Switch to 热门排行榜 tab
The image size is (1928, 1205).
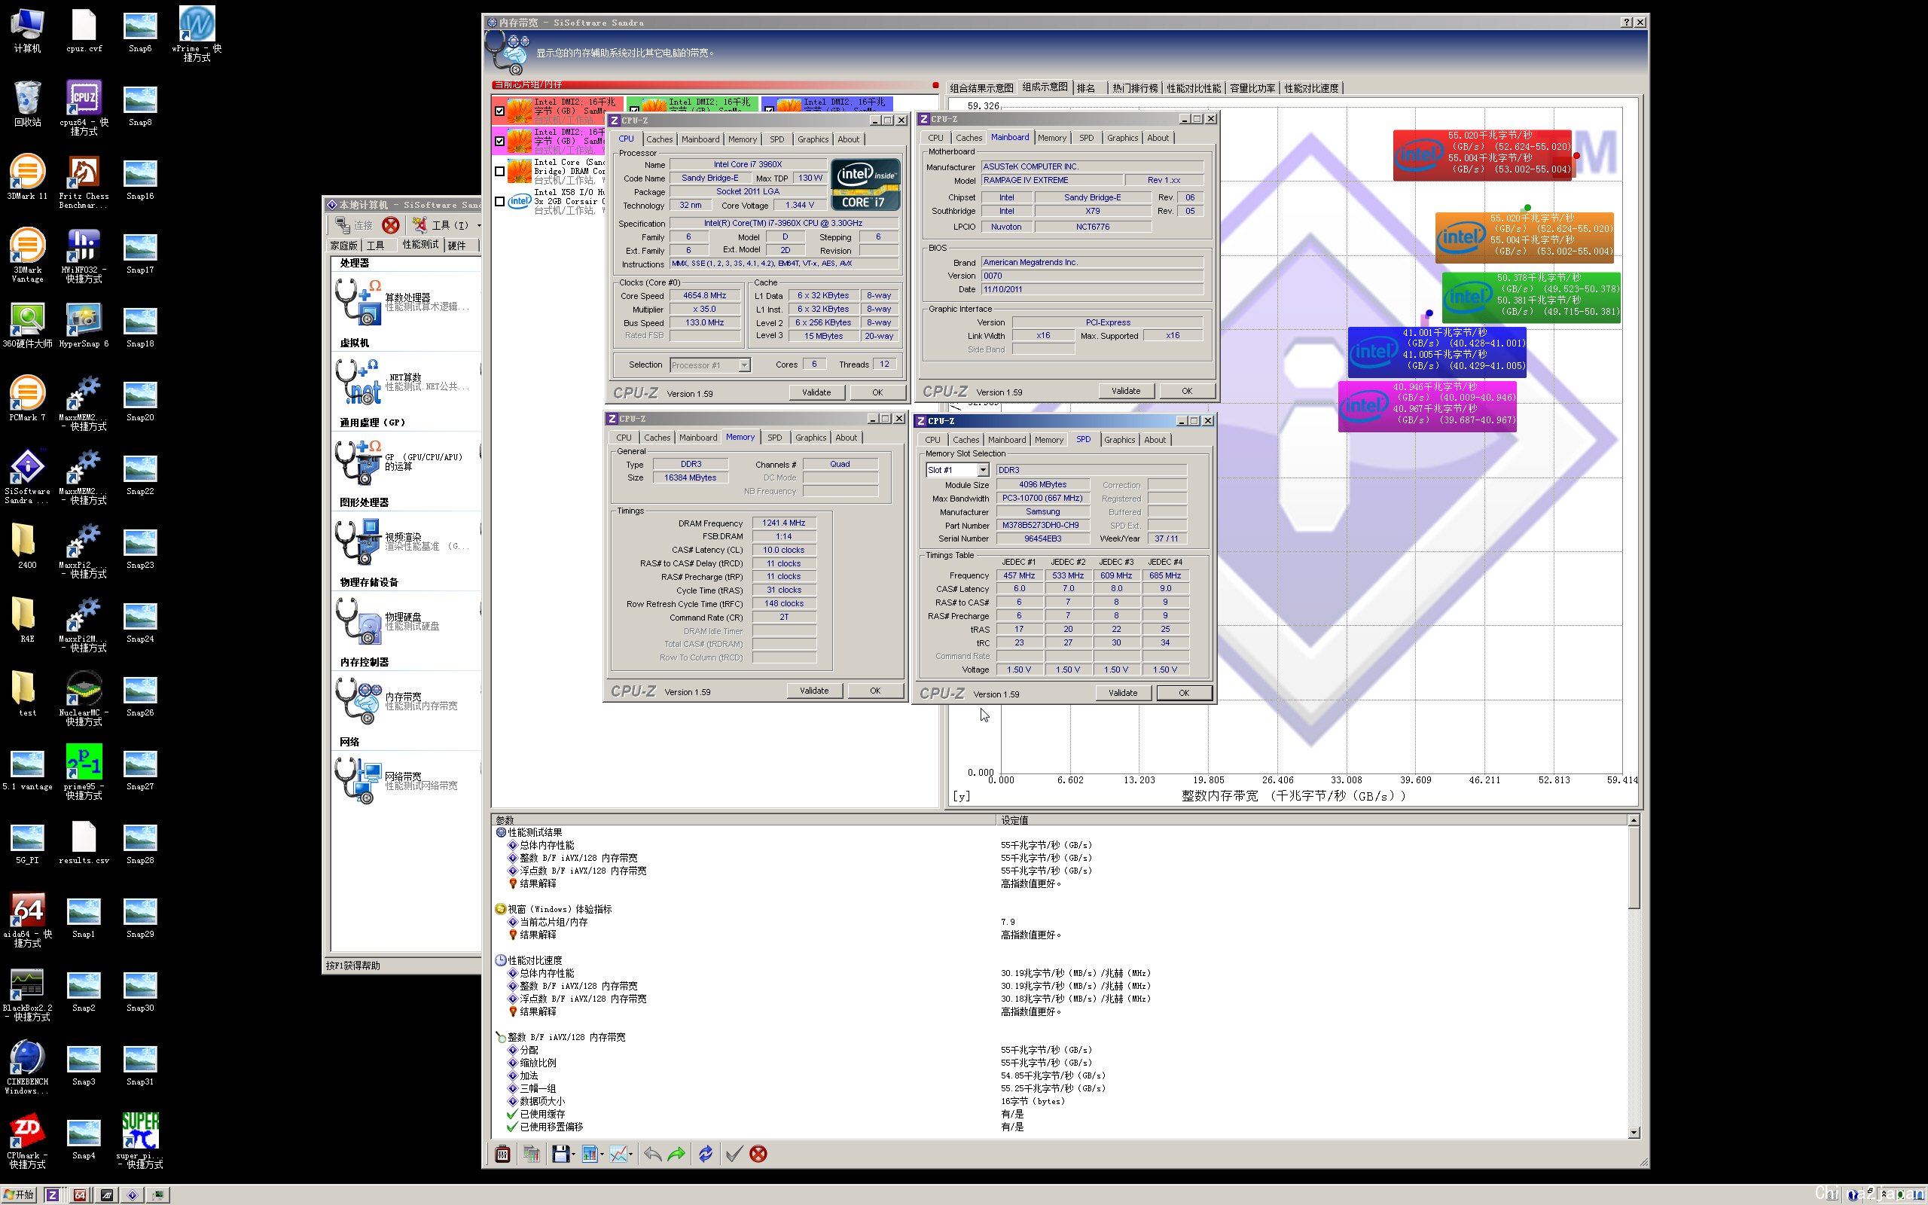click(x=1134, y=87)
